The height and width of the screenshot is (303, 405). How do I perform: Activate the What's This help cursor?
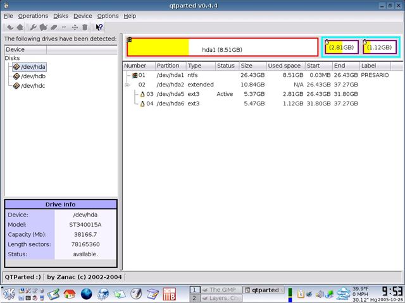click(x=99, y=27)
